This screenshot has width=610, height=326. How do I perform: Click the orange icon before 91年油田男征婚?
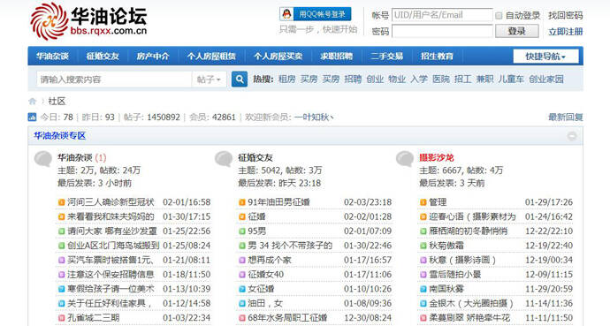(x=242, y=202)
